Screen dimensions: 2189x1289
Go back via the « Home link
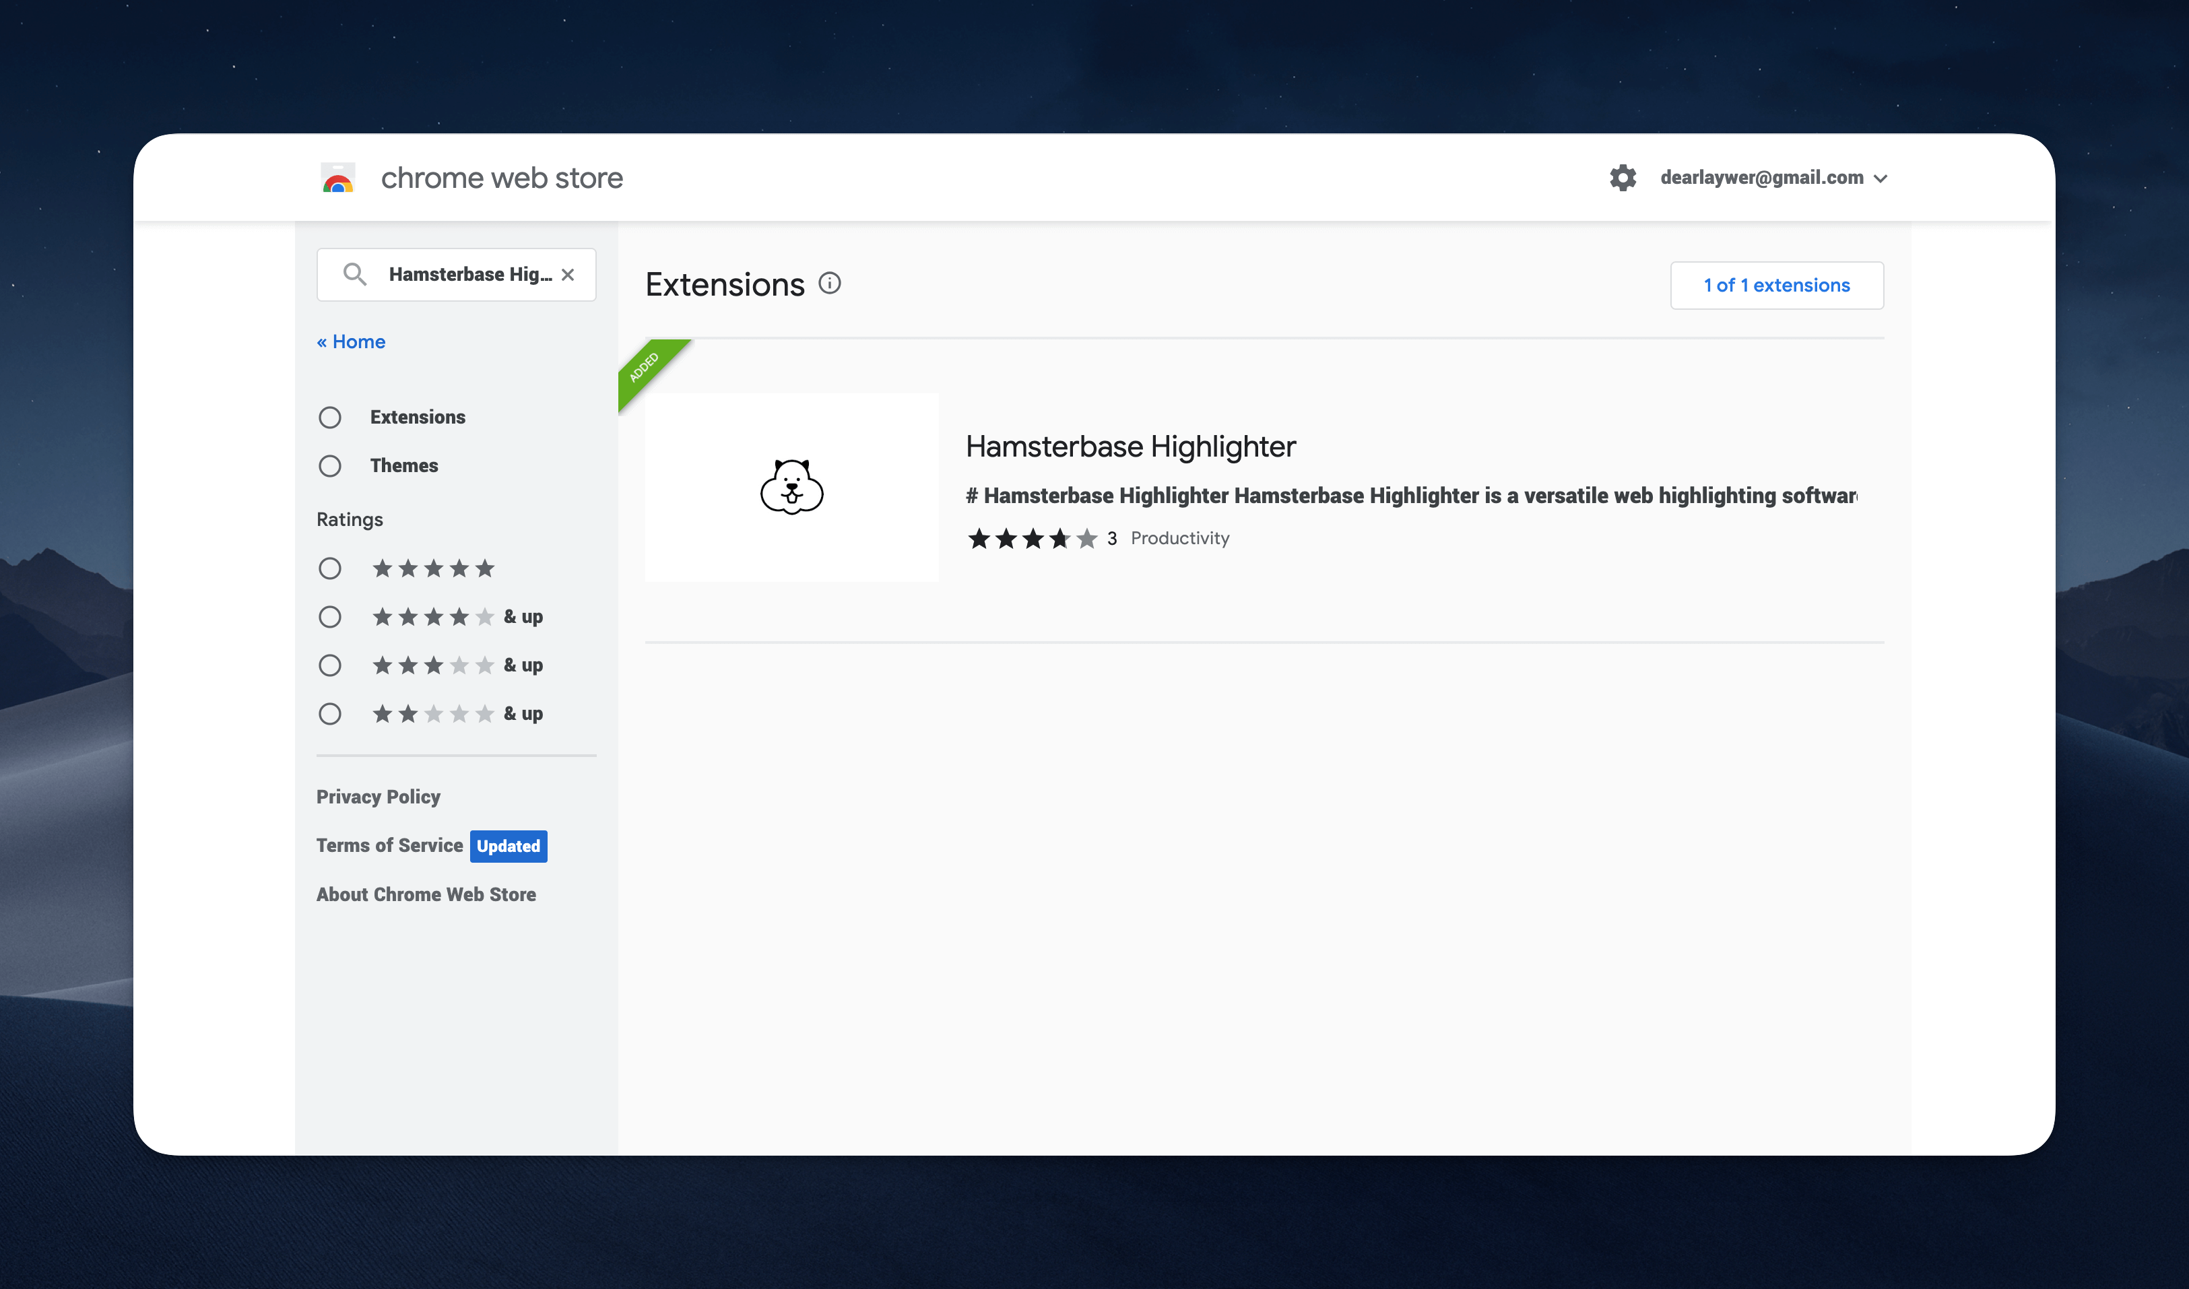(x=351, y=342)
